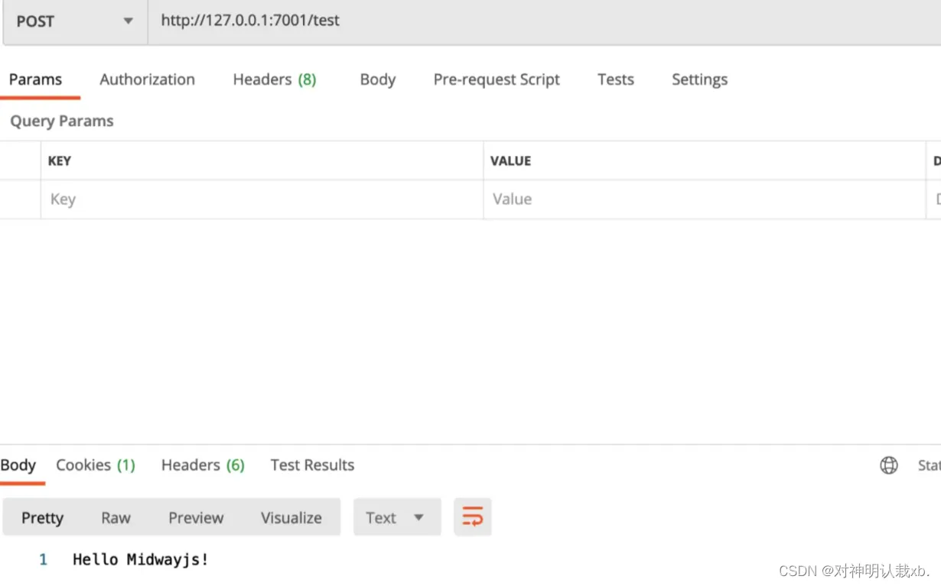Switch response view to Preview
Viewport: 941px width, 586px height.
pos(196,517)
